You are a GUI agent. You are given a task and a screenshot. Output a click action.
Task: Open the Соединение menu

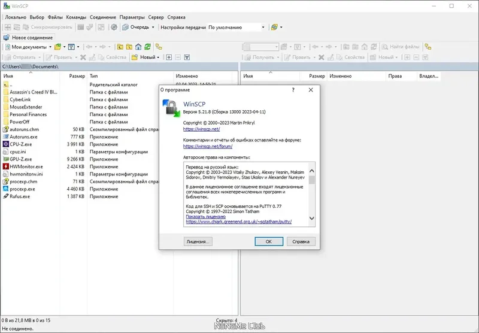click(x=102, y=17)
